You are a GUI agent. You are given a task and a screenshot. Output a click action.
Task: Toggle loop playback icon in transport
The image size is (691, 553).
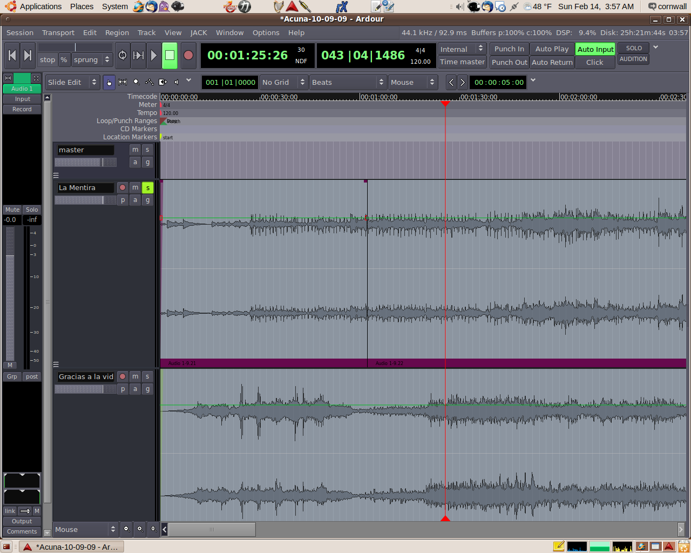coord(123,56)
